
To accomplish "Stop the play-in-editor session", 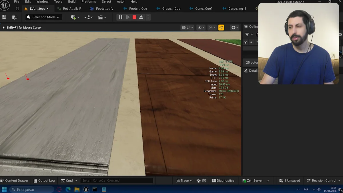I will click(x=134, y=17).
